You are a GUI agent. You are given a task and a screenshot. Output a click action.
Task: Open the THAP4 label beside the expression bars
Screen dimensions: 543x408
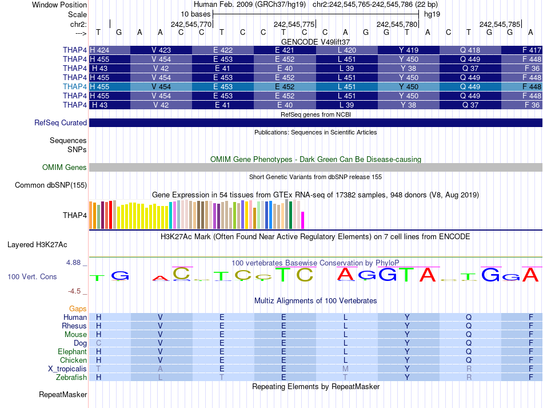point(75,215)
